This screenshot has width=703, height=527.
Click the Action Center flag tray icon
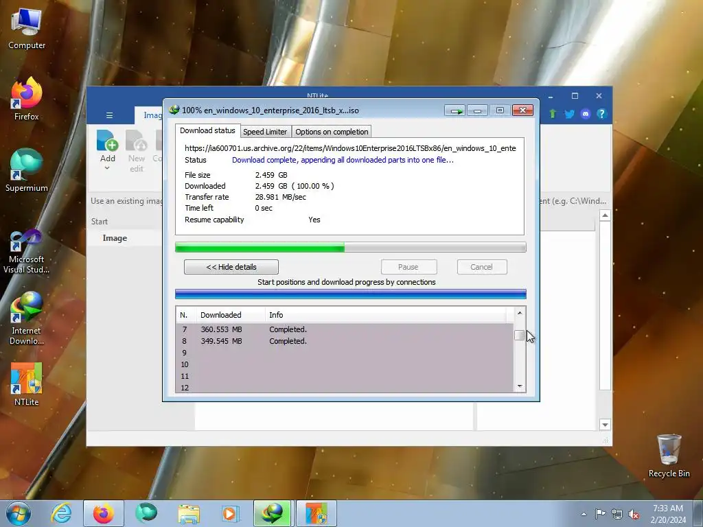600,513
